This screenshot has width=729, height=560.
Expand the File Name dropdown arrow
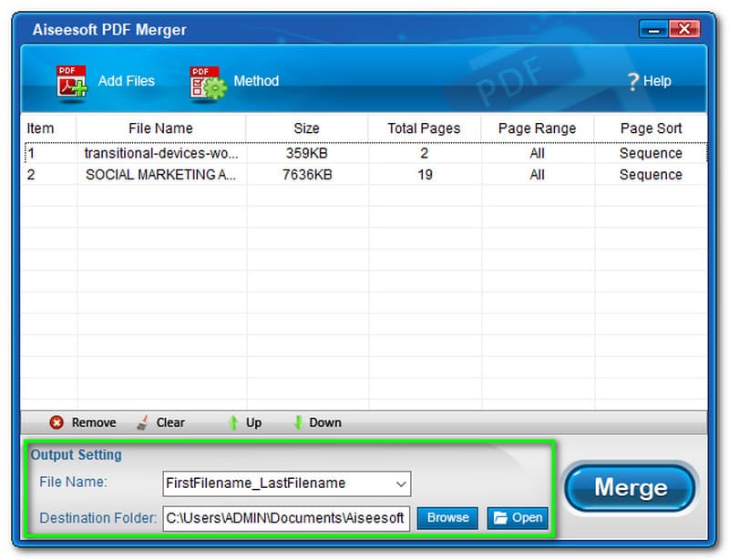pos(399,484)
